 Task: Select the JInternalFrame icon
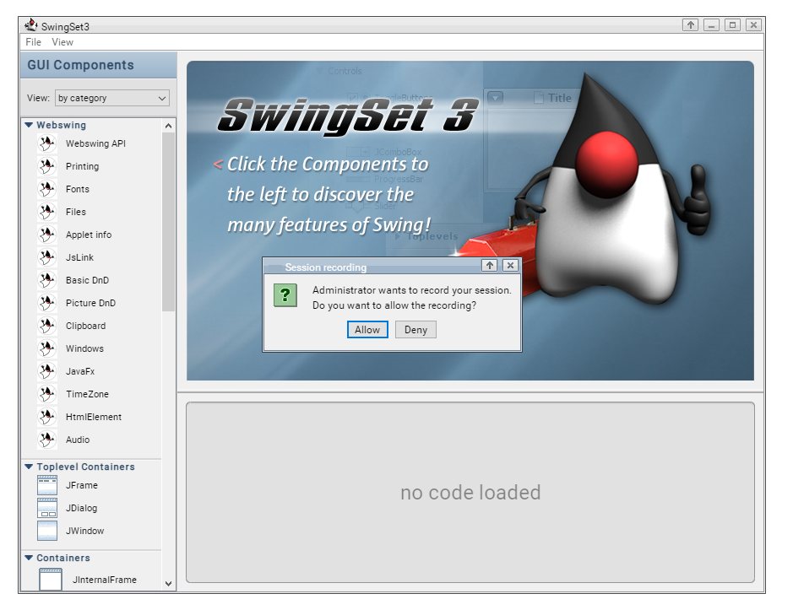(x=51, y=580)
